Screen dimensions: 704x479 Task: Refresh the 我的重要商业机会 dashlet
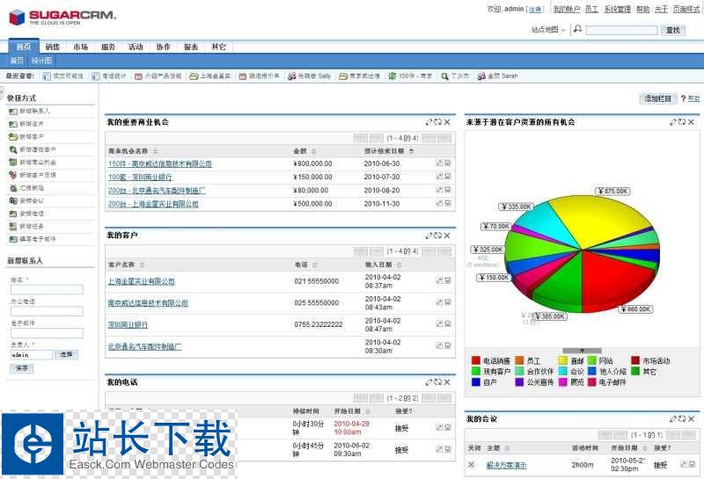point(437,122)
